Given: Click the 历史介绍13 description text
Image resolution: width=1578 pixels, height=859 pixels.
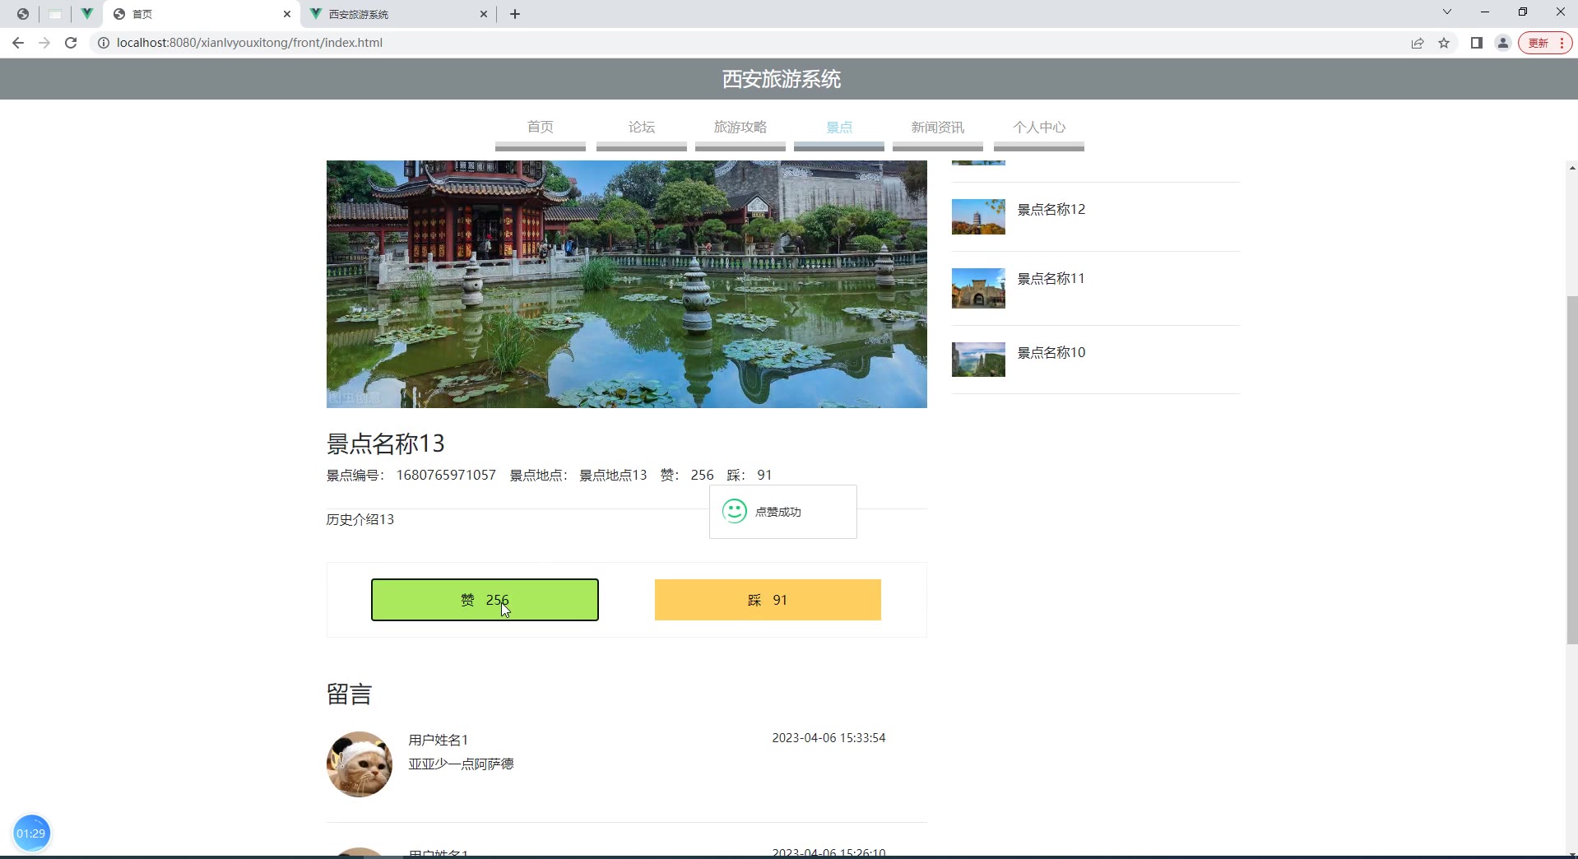Looking at the screenshot, I should (x=360, y=520).
